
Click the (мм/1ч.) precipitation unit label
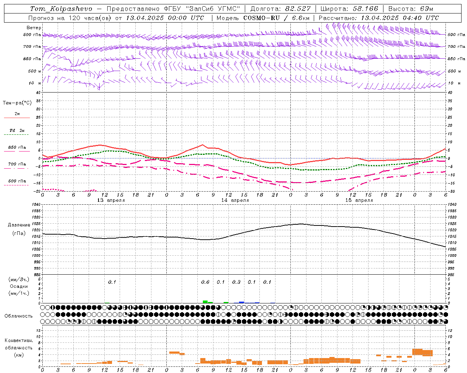pos(19,293)
